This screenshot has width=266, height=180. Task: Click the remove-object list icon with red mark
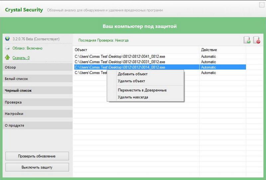point(256,40)
